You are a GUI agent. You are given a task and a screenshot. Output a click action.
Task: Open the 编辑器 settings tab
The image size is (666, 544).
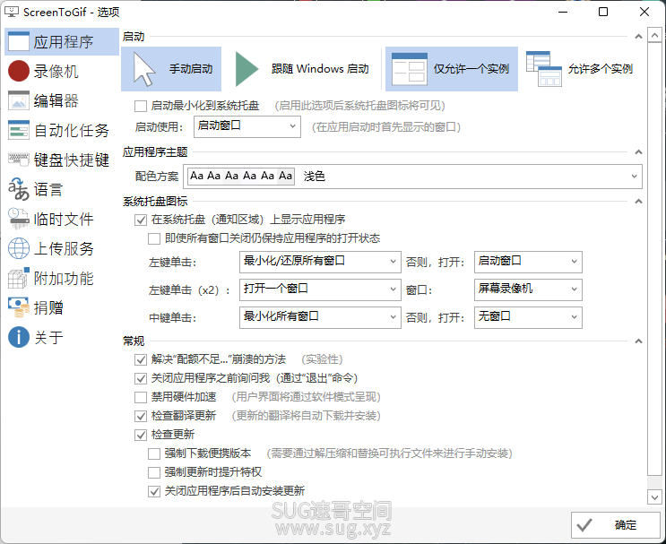click(62, 100)
